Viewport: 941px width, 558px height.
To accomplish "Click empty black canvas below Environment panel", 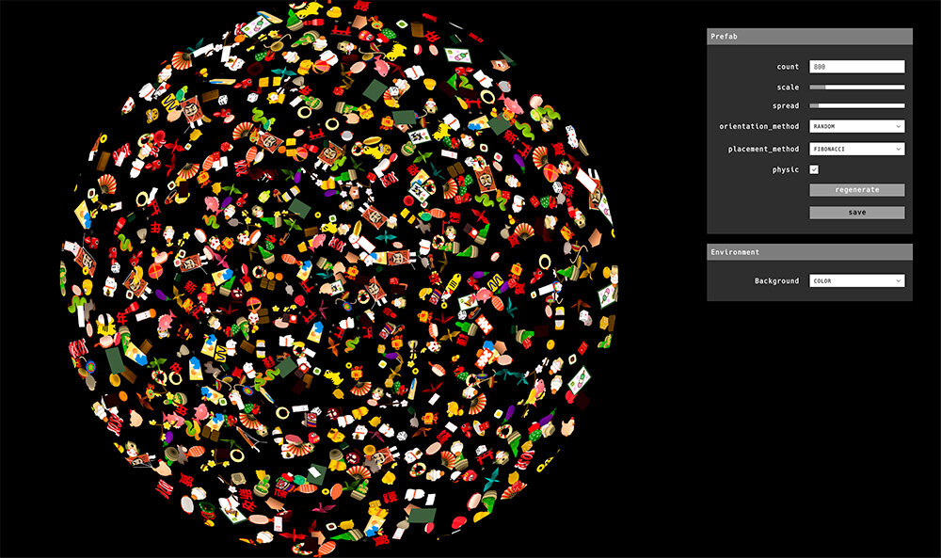I will [809, 423].
